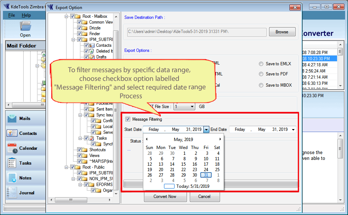Image resolution: width=348 pixels, height=215 pixels.
Task: Collapse the Root - Public tree node
Action: [x=66, y=167]
